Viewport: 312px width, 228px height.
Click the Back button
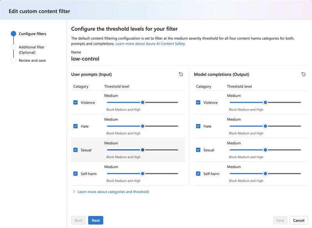pos(78,220)
